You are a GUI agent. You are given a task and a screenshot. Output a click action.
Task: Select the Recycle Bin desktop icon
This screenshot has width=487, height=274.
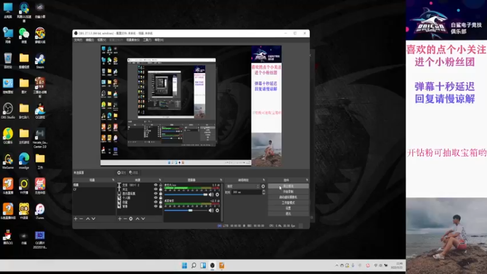(x=8, y=60)
